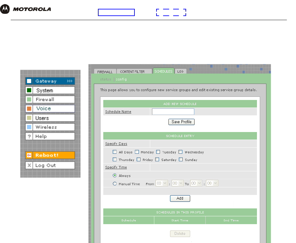The image size is (296, 243).
Task: Click the Help question mark icon
Action: point(29,136)
